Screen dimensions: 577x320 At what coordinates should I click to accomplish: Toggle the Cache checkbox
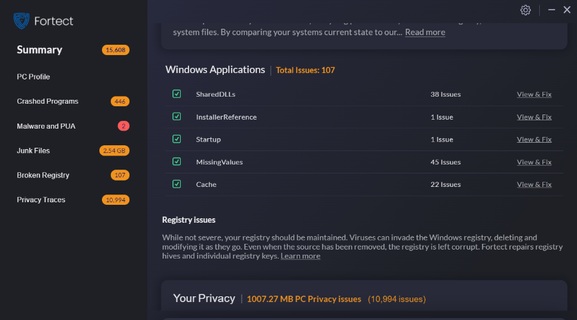177,184
